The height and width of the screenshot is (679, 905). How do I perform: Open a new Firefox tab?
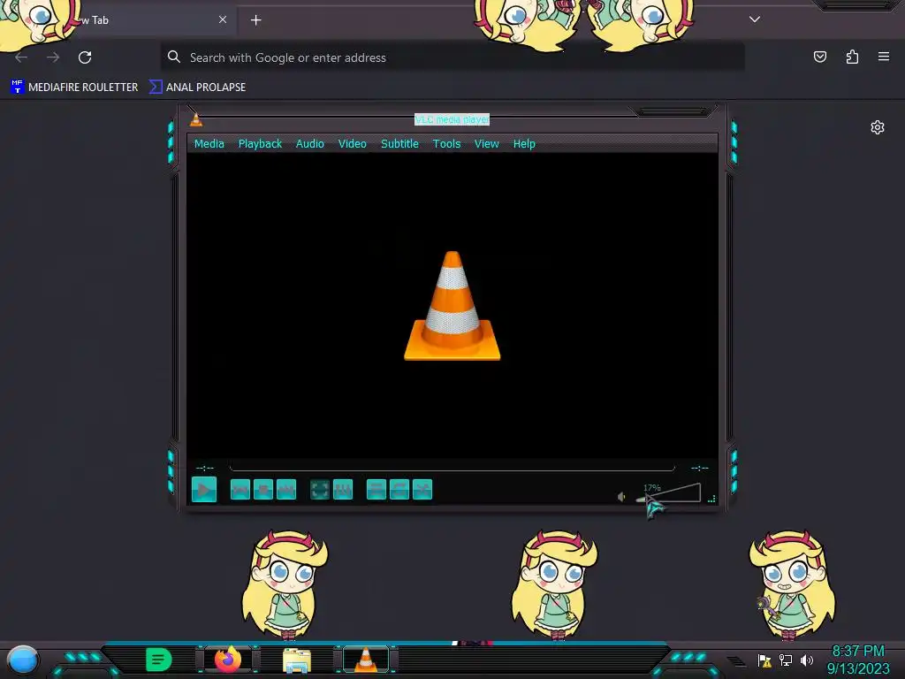(x=255, y=20)
